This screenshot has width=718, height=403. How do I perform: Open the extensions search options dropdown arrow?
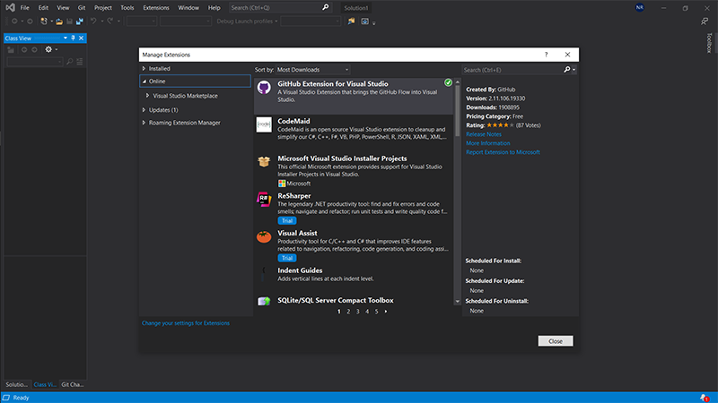[574, 70]
